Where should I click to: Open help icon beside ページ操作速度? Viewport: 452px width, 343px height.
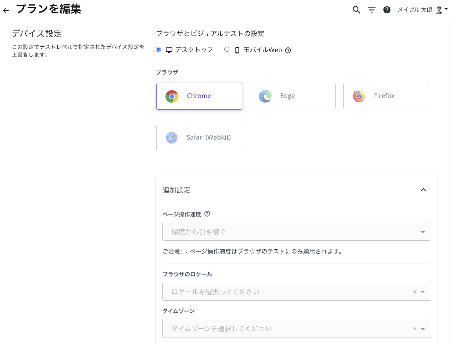pyautogui.click(x=207, y=214)
